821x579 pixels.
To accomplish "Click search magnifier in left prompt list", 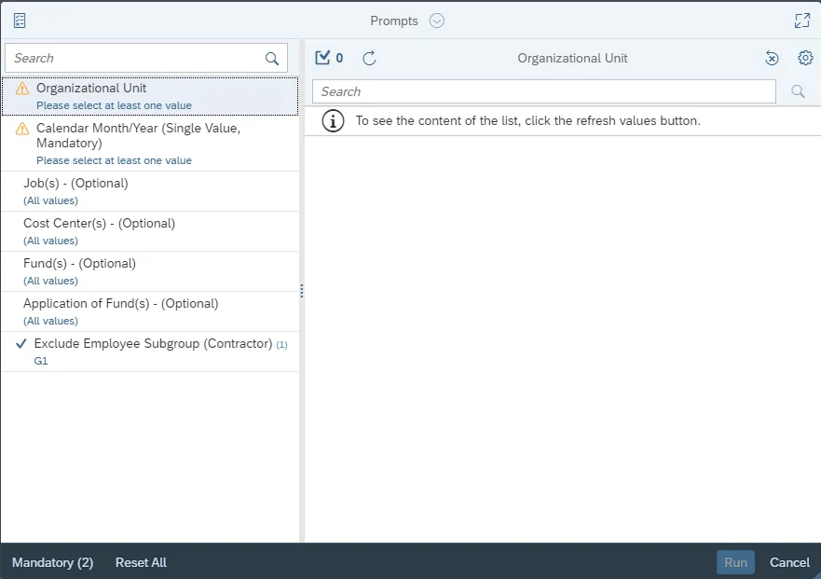I will click(x=272, y=59).
